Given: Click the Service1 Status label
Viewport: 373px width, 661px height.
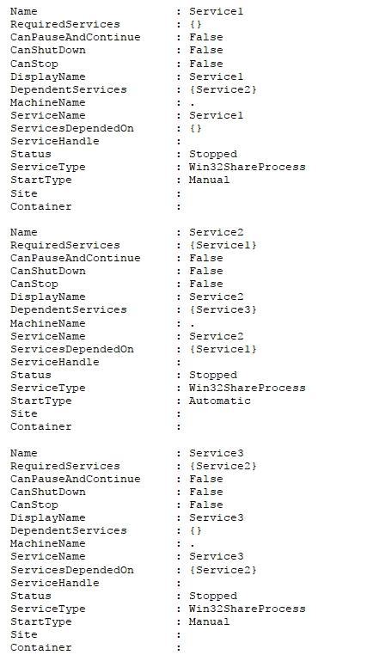Looking at the screenshot, I should click(x=31, y=154).
